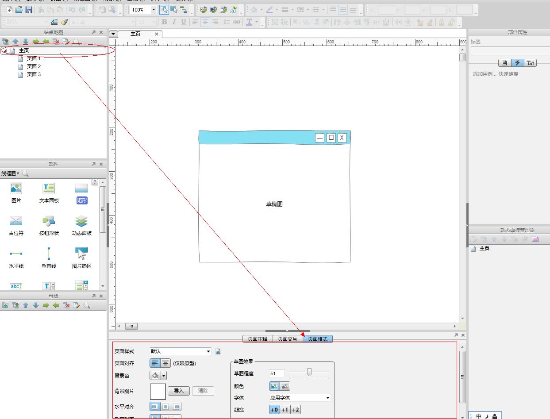Click the format painter brush icon
Screen dimensions: 550x419
click(64, 22)
